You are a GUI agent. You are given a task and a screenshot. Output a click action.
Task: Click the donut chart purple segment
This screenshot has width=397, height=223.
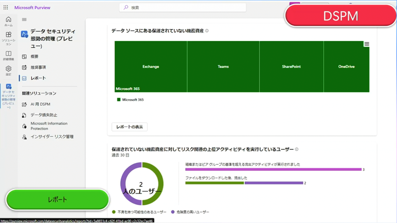click(123, 184)
